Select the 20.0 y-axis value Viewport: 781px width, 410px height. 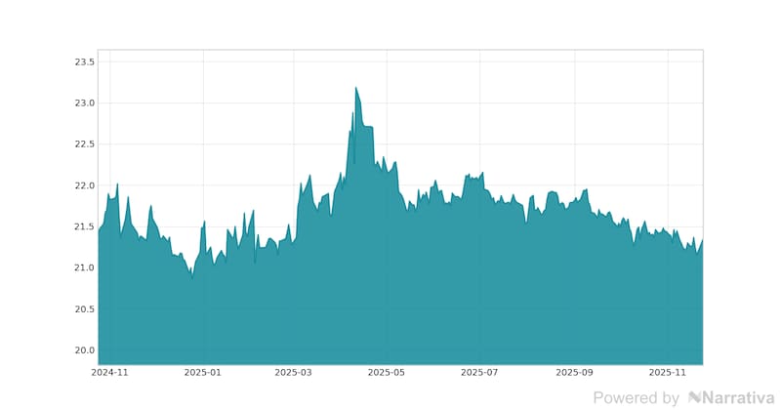84,350
